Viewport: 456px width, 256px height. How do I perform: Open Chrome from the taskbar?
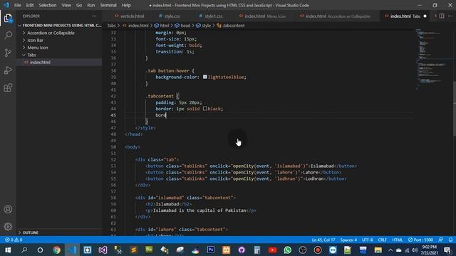[56, 250]
